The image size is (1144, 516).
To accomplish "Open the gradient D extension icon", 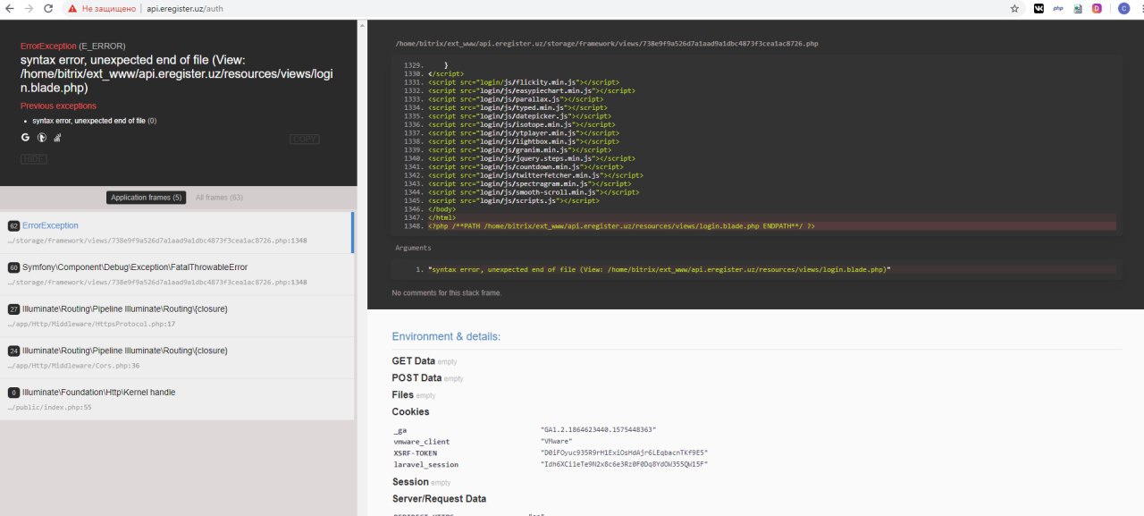I will (x=1097, y=8).
